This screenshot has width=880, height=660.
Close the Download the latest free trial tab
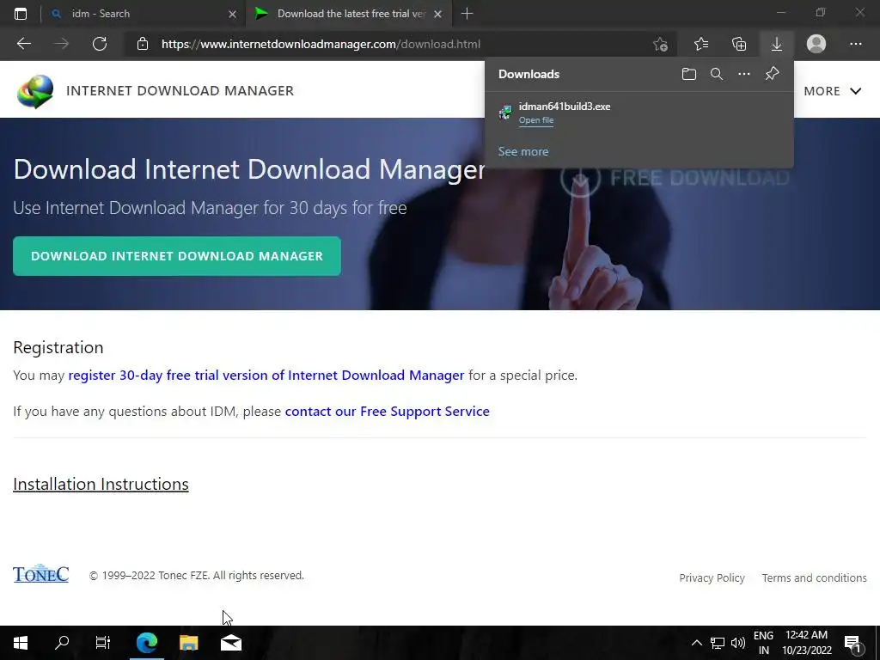(x=437, y=14)
